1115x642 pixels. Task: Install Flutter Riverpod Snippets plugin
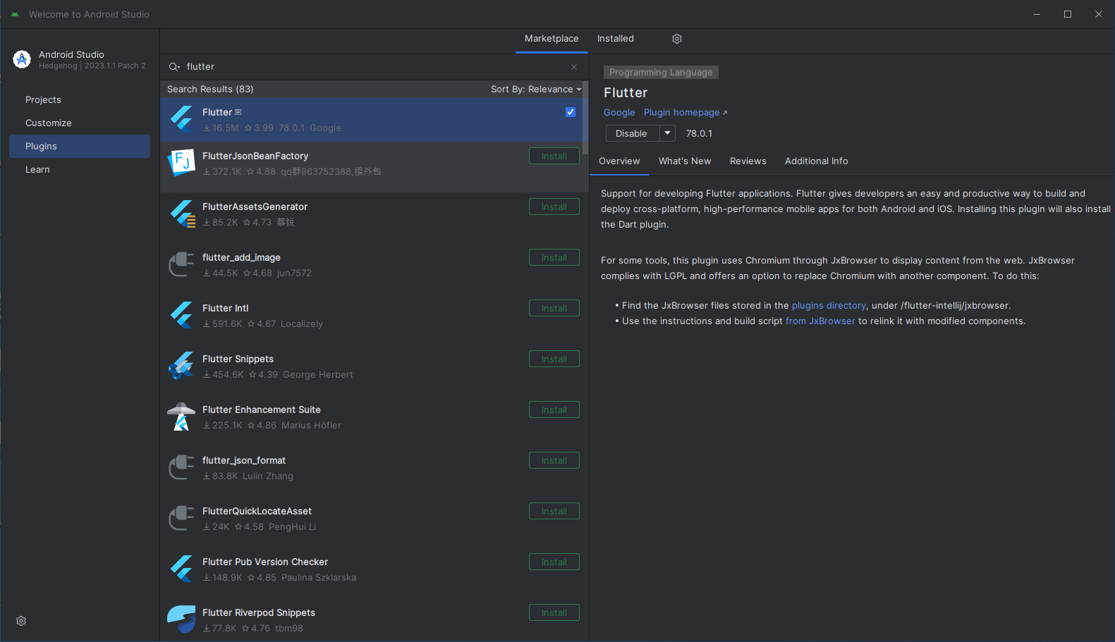[x=554, y=612]
